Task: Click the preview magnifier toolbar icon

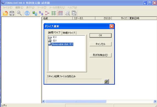Action: pyautogui.click(x=68, y=13)
